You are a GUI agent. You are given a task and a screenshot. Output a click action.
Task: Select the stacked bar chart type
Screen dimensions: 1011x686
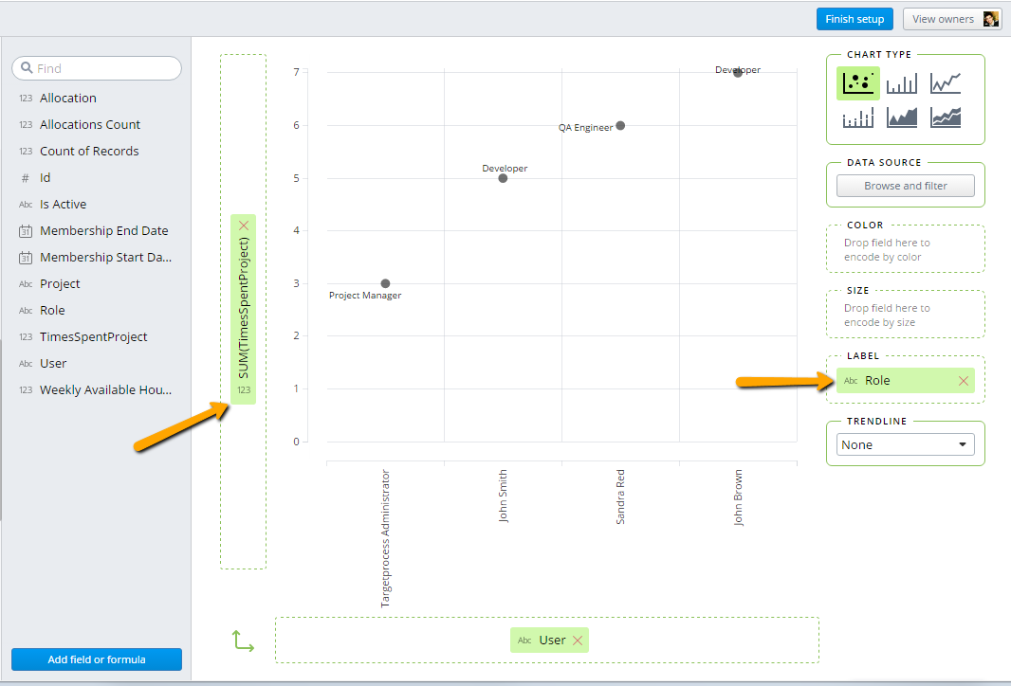coord(857,117)
